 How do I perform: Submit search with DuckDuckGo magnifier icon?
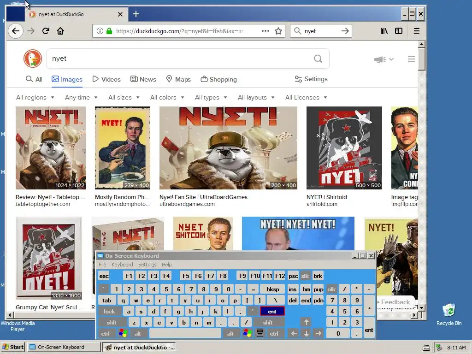click(318, 59)
